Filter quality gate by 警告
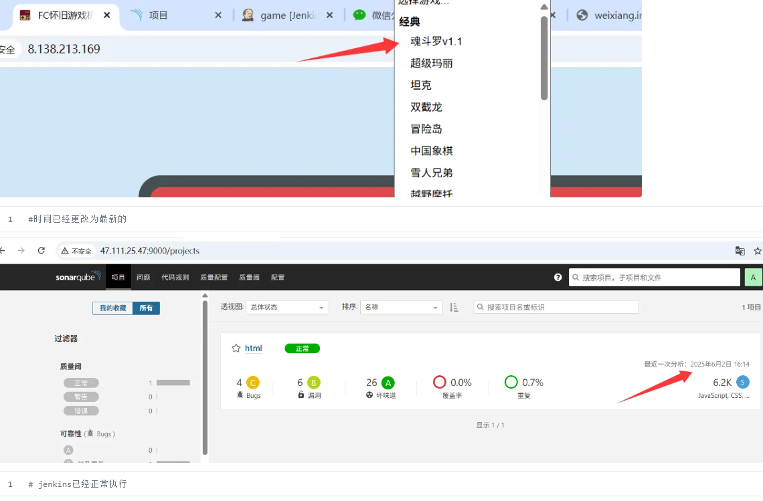The image size is (763, 501). (81, 397)
